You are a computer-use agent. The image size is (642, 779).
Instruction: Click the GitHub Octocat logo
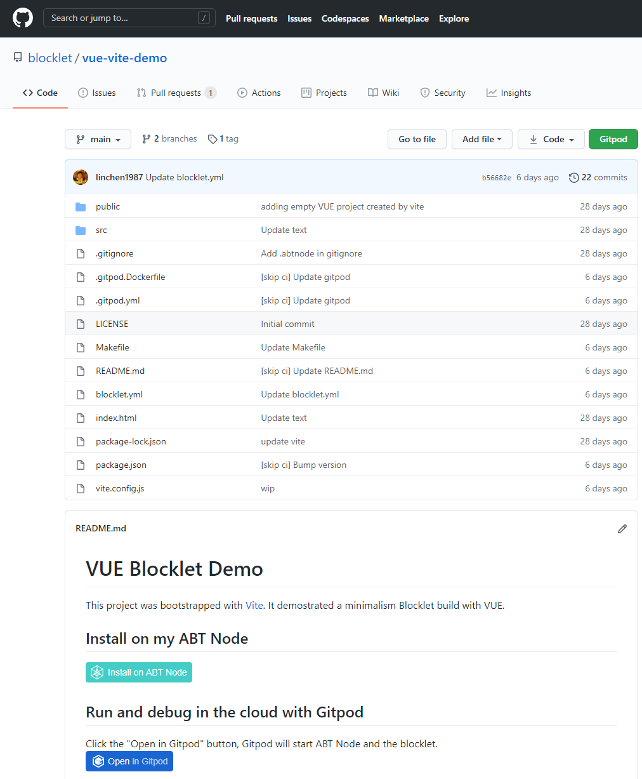click(x=23, y=18)
